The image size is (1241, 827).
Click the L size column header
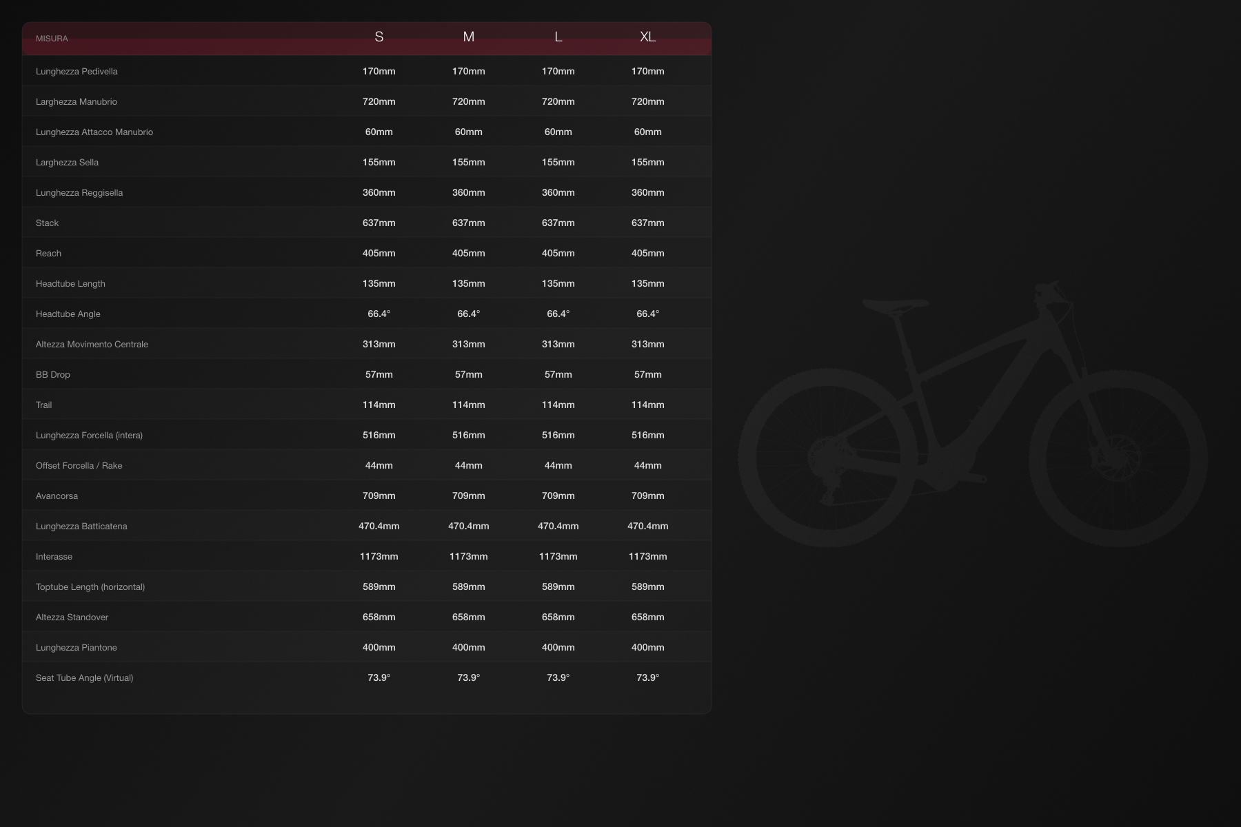click(558, 37)
